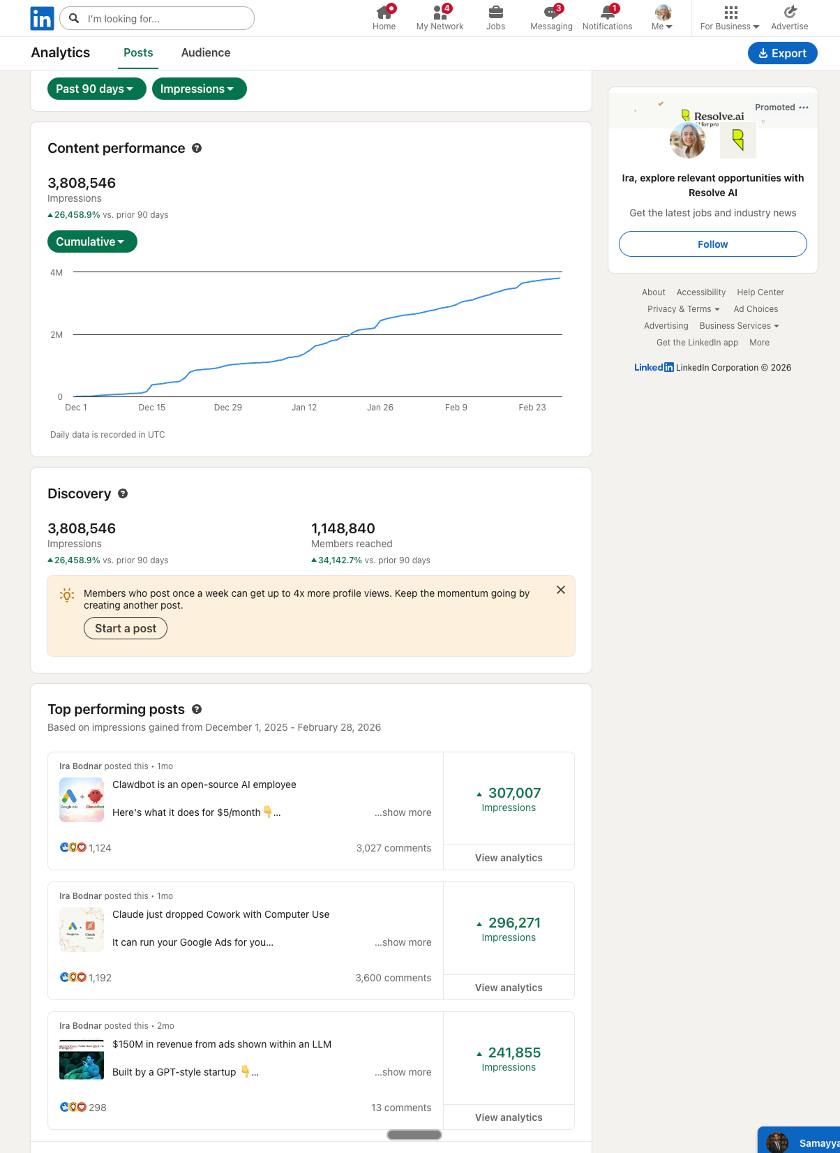
Task: Select the Posts tab
Action: [138, 53]
